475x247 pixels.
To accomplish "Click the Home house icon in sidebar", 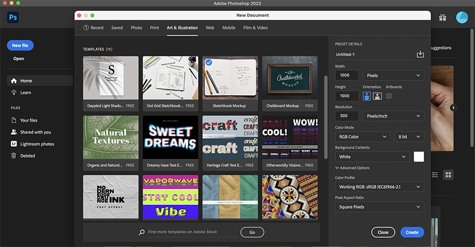I will point(14,81).
